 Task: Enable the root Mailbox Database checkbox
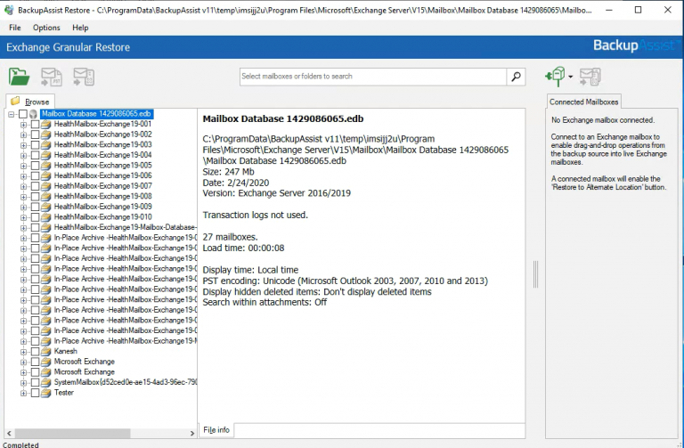[22, 114]
